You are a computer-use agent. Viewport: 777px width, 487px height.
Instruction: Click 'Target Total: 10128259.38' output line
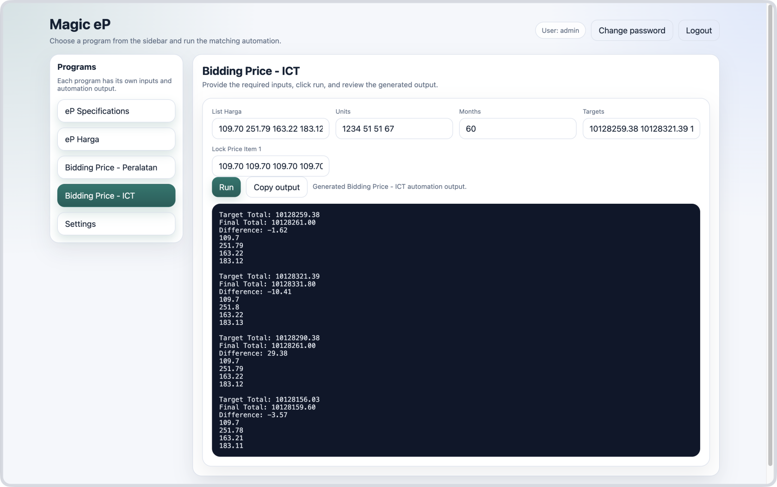269,215
